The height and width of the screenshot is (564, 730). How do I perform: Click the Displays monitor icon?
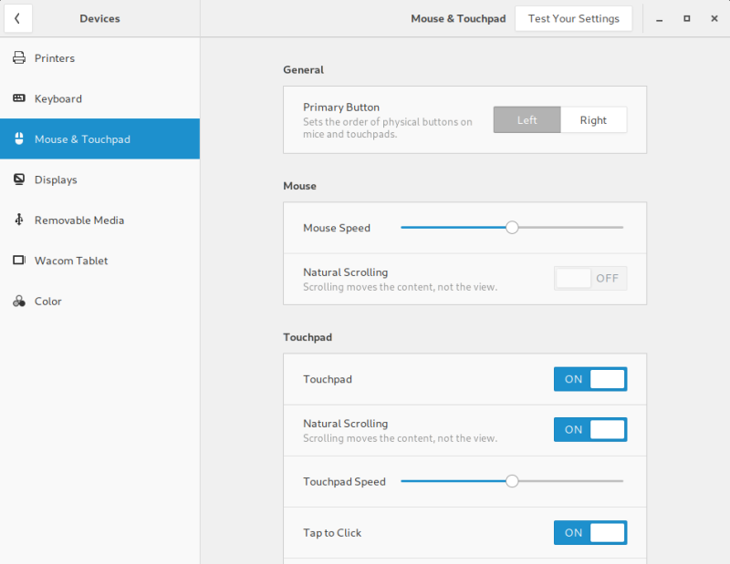tap(18, 179)
